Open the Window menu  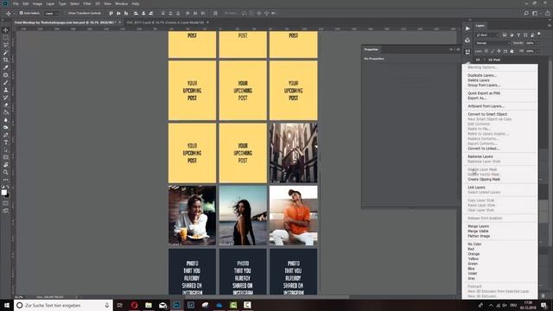point(121,3)
